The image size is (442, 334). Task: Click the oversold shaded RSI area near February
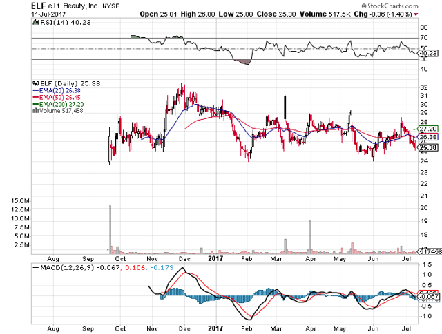click(x=242, y=62)
